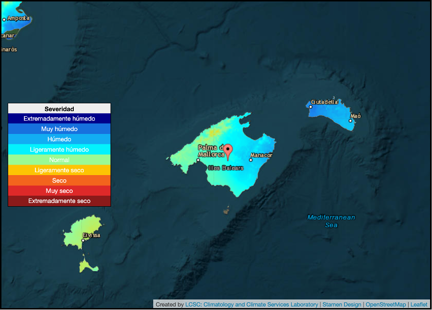Select the Ligeramente húmedo legend band
This screenshot has width=432, height=310.
coord(59,150)
